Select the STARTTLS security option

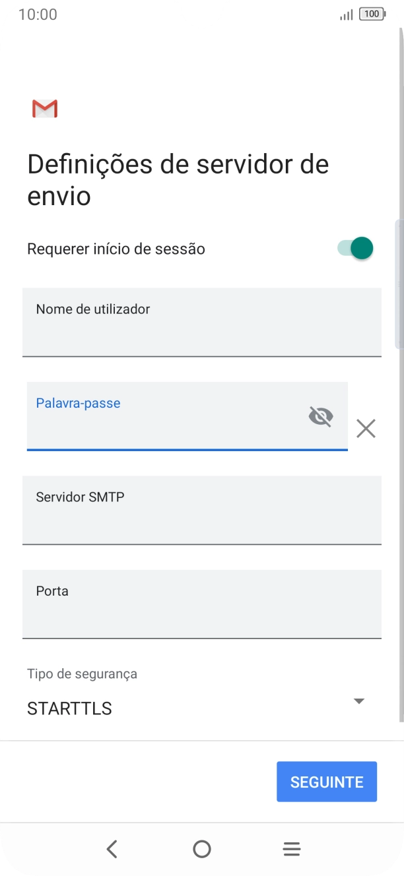pyautogui.click(x=69, y=708)
